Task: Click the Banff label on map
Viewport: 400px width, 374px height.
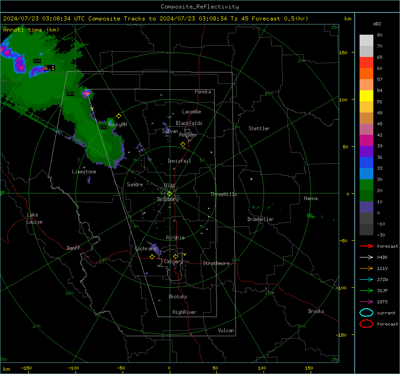Action: click(73, 248)
